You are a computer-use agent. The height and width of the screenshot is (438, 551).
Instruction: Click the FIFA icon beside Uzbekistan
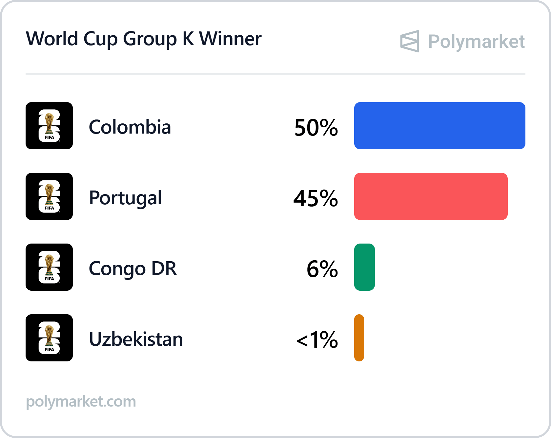click(49, 338)
